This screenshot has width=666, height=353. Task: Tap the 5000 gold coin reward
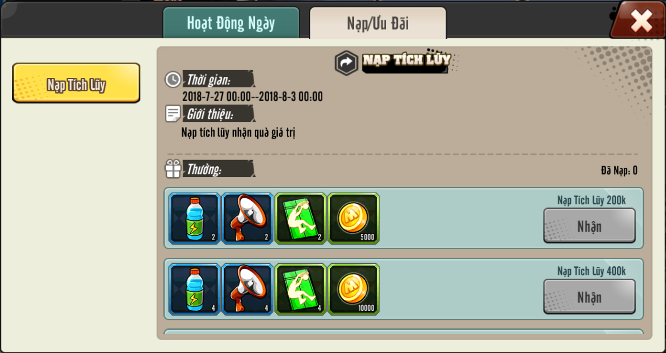click(354, 218)
